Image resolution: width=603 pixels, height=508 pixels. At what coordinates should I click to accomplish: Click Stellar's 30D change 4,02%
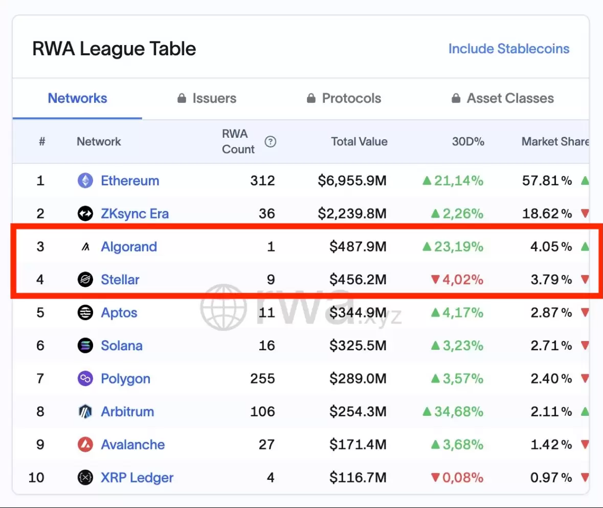point(457,279)
